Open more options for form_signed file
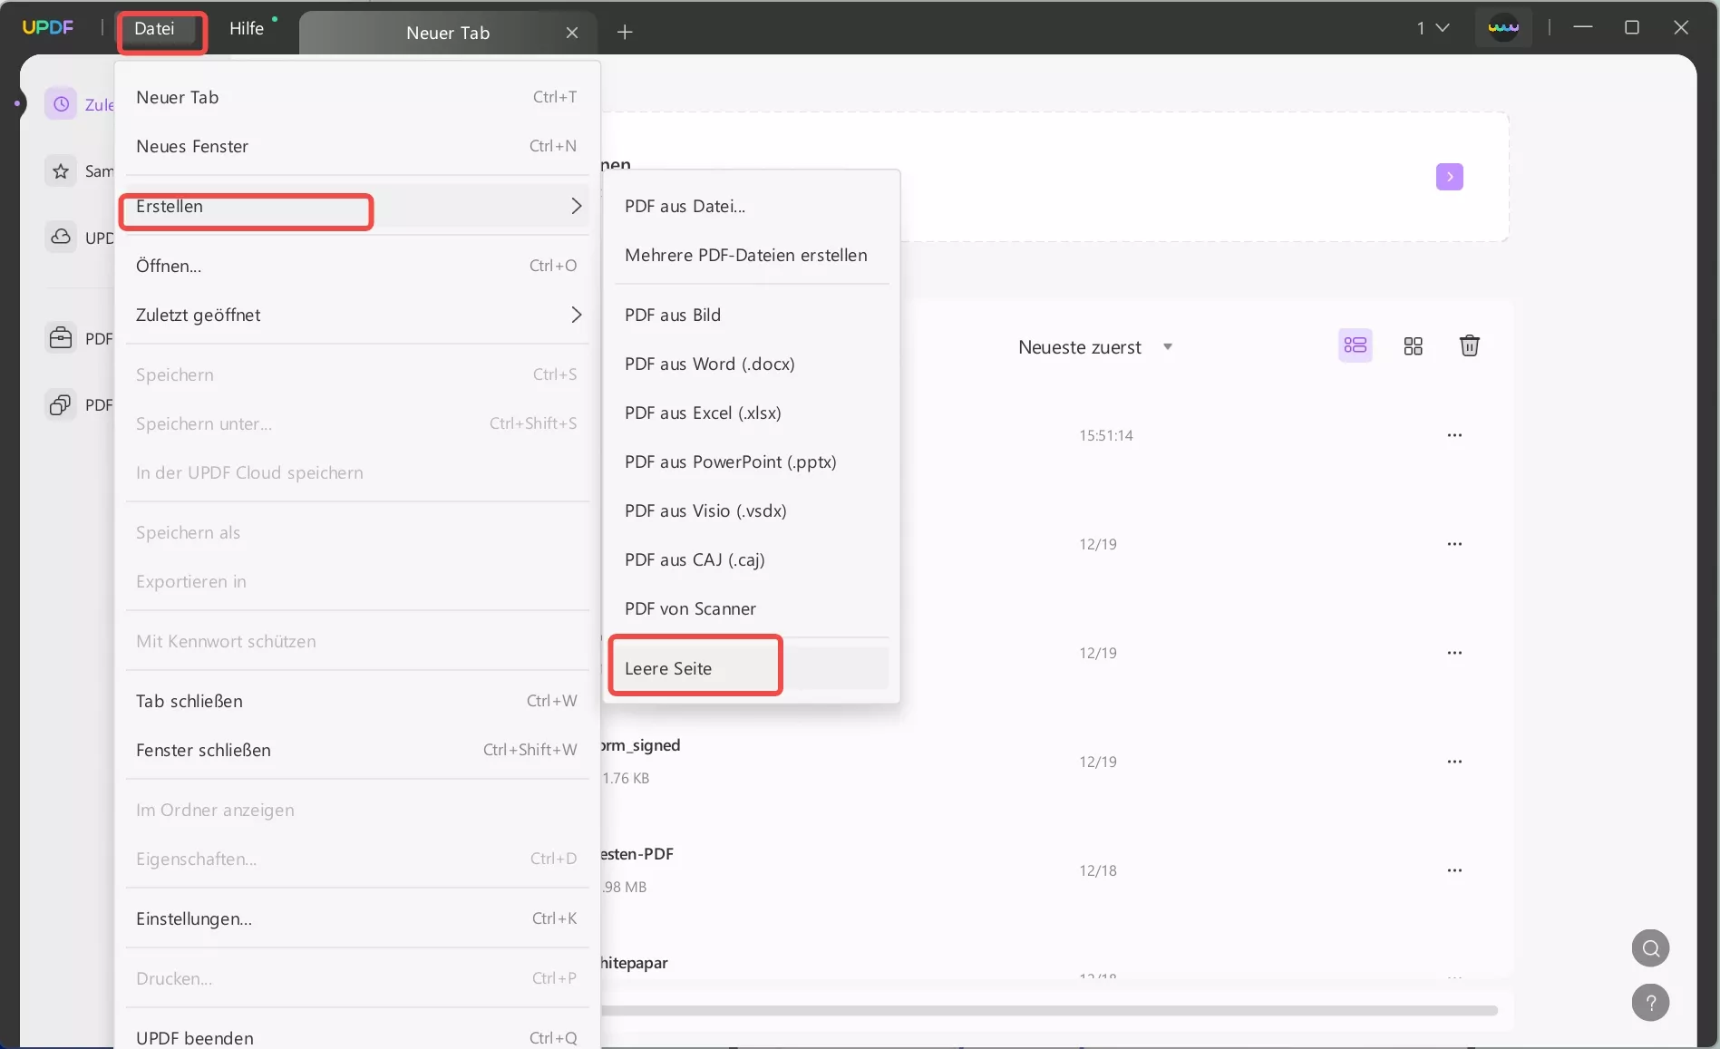This screenshot has width=1720, height=1049. click(1455, 762)
